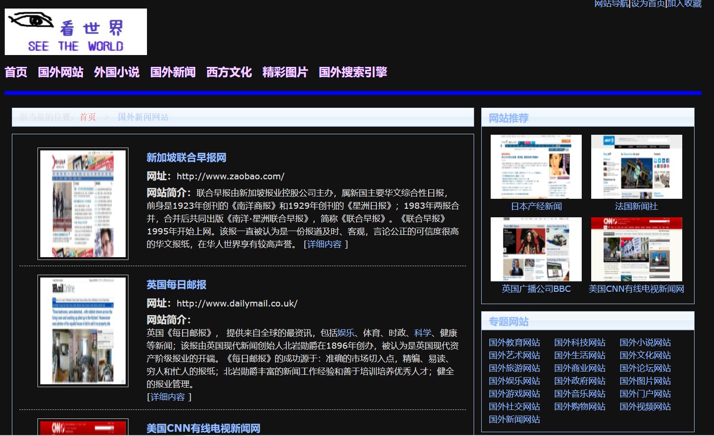Open 国外艺术网站 topic link

click(x=514, y=355)
